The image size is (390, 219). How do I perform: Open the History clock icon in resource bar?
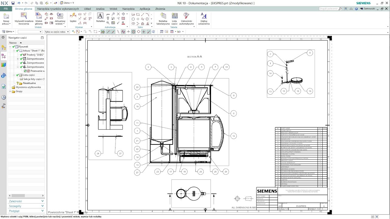click(3, 97)
